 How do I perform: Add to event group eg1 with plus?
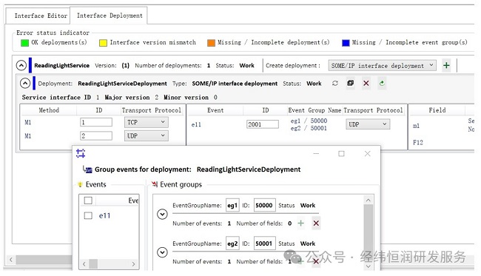tap(301, 223)
